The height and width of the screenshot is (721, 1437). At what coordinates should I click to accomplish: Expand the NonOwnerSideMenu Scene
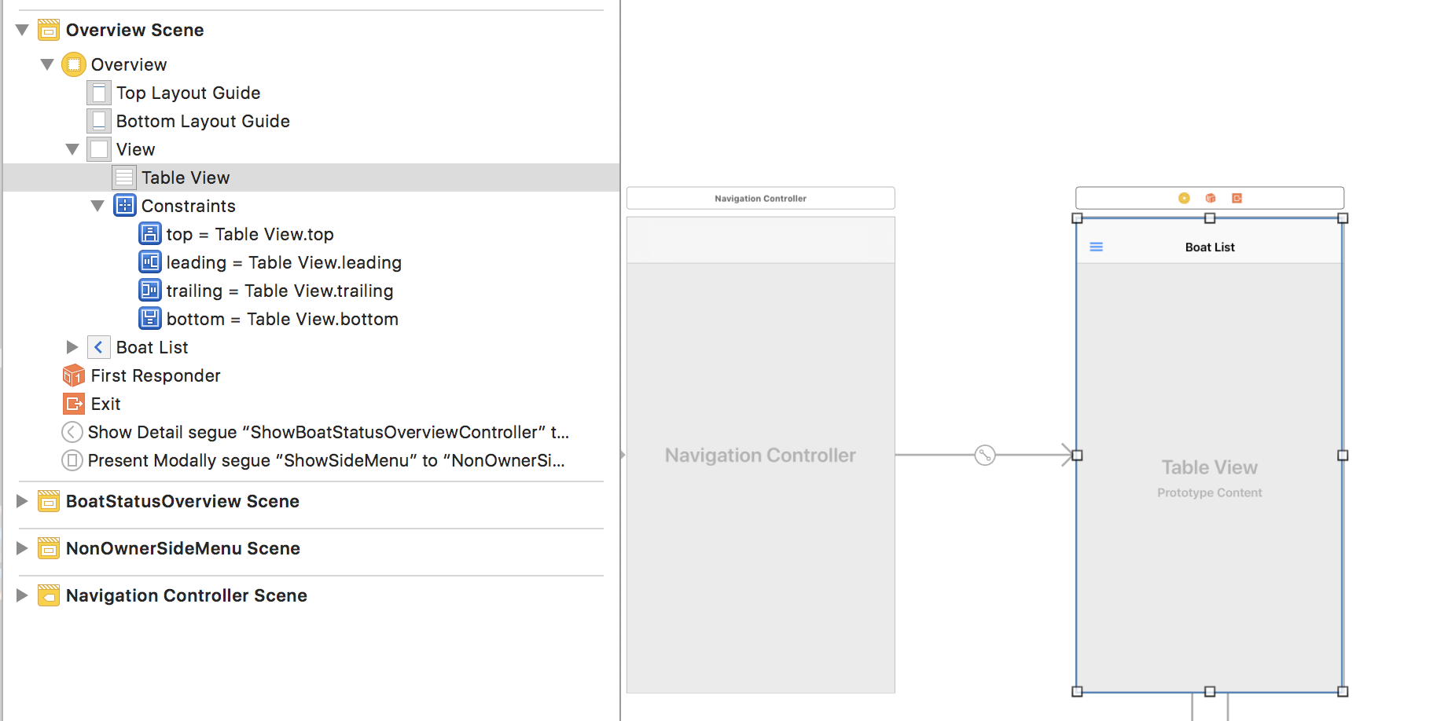pyautogui.click(x=22, y=548)
